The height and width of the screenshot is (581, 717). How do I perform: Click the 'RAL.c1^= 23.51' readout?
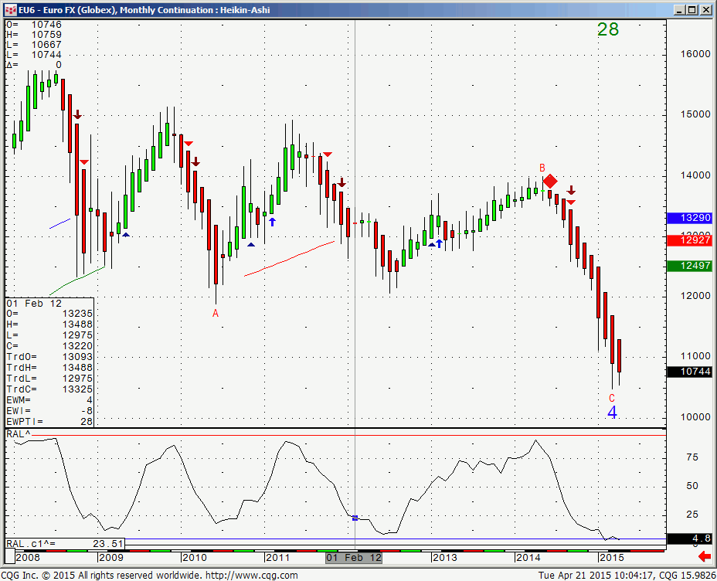64,543
